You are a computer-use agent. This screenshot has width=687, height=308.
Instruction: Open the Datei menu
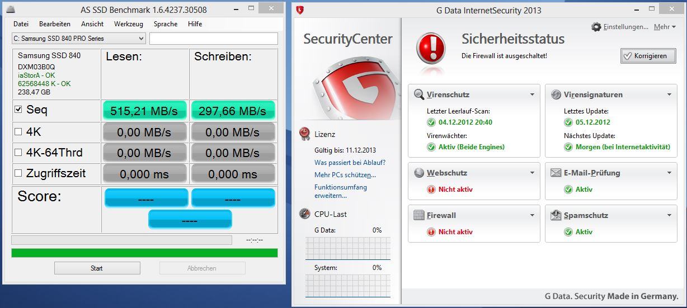pyautogui.click(x=21, y=24)
